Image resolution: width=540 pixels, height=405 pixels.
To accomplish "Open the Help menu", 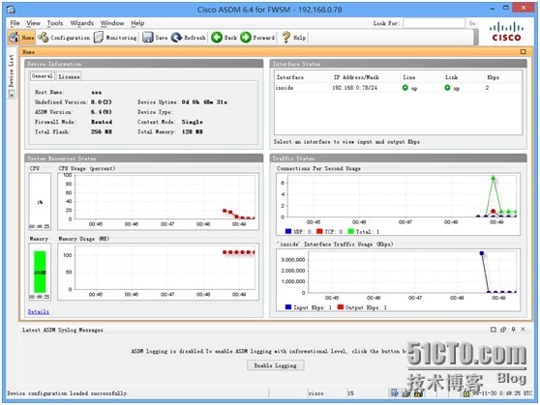I will pos(137,23).
